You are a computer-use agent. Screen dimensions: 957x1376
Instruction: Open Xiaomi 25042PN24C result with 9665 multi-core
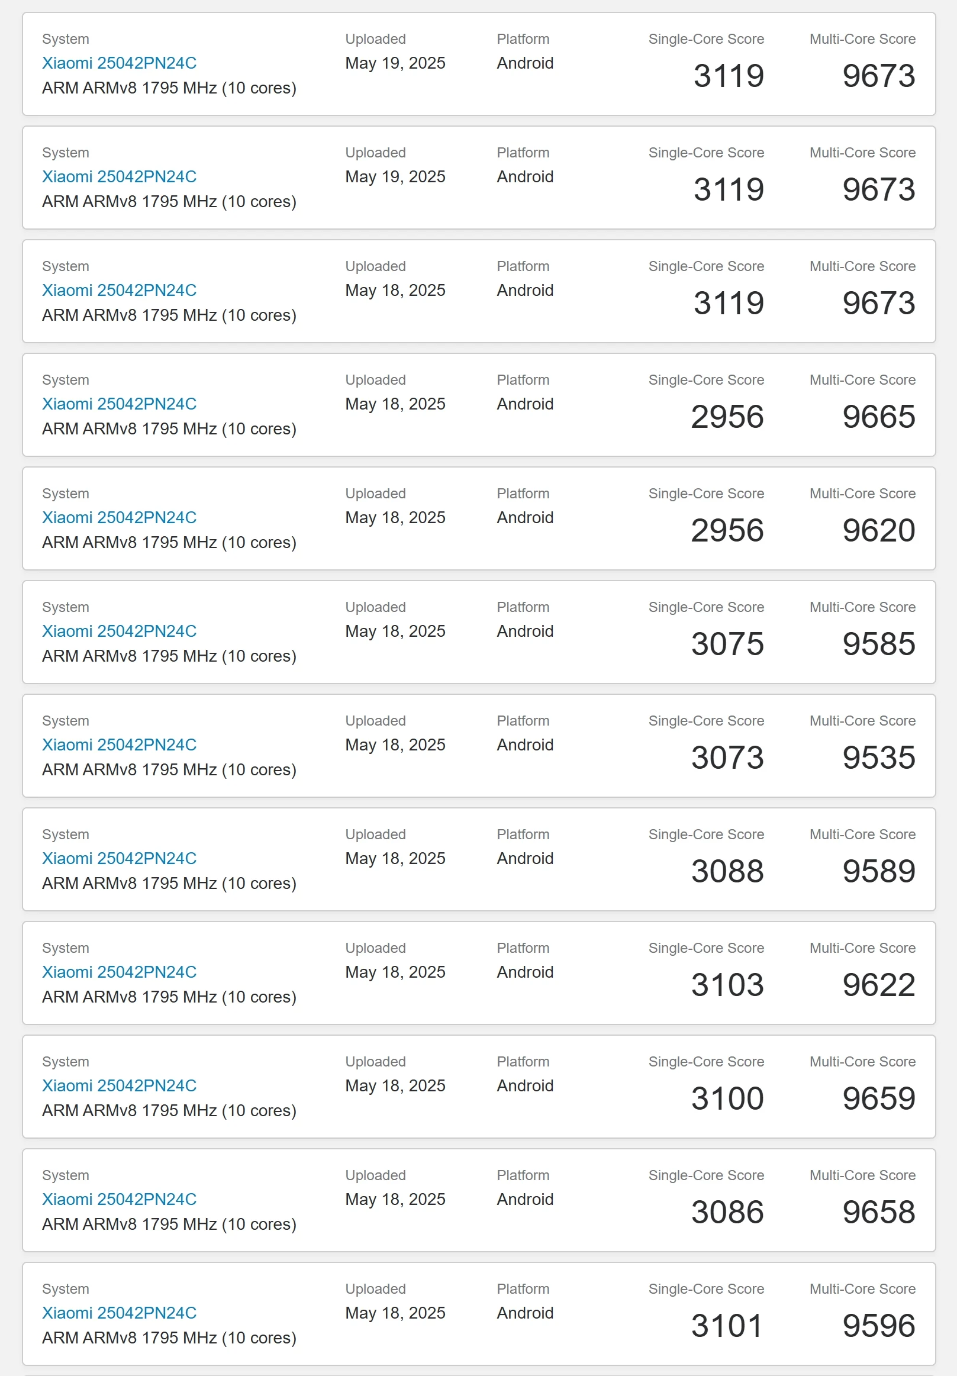click(118, 404)
